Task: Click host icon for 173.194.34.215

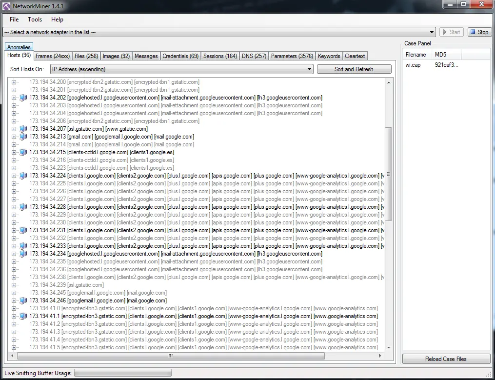Action: click(23, 152)
